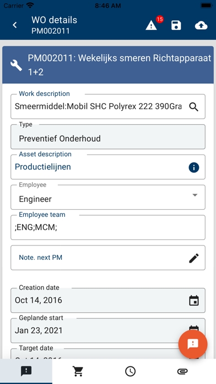
Task: Select the details message tab at the bottom
Action: (26, 371)
